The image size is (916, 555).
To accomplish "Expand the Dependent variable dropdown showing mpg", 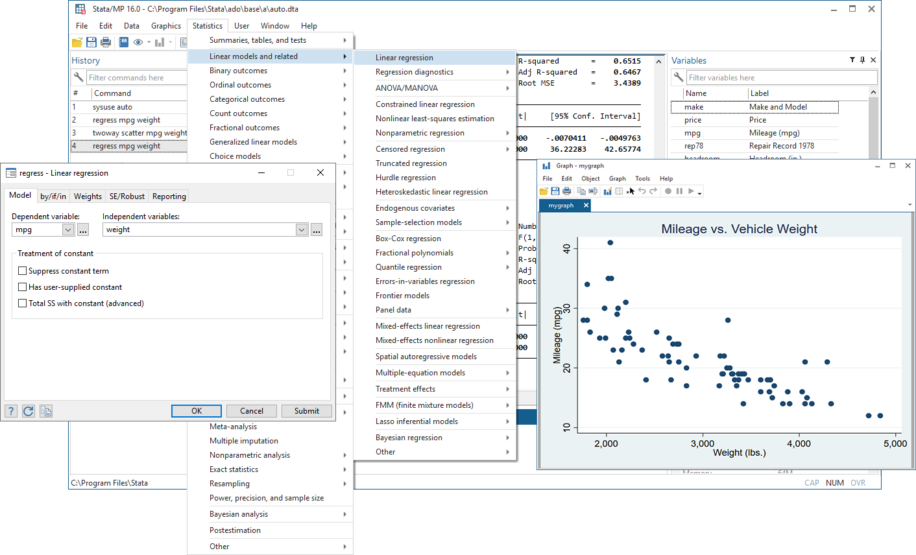I will point(67,229).
